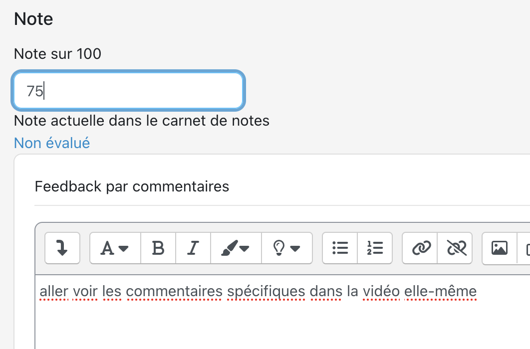The width and height of the screenshot is (530, 349).
Task: Insert a numbered ordered list
Action: pos(375,248)
